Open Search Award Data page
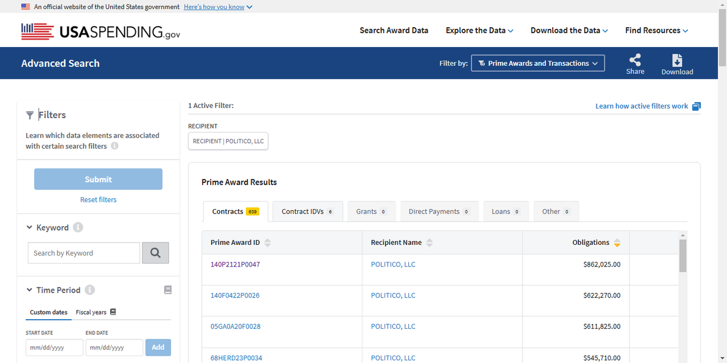 (x=394, y=31)
